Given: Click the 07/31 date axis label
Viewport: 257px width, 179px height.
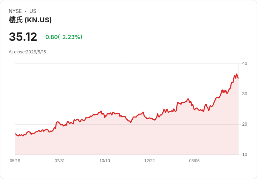Looking at the screenshot, I should coord(60,161).
